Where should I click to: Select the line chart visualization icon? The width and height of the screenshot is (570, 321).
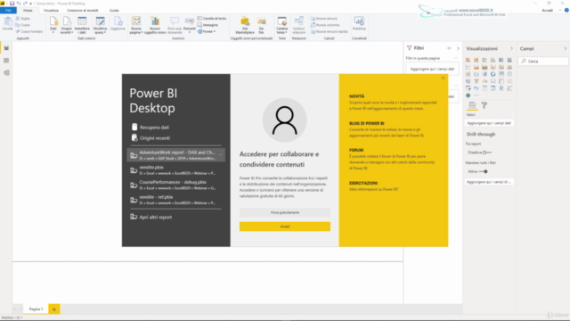coord(468,67)
